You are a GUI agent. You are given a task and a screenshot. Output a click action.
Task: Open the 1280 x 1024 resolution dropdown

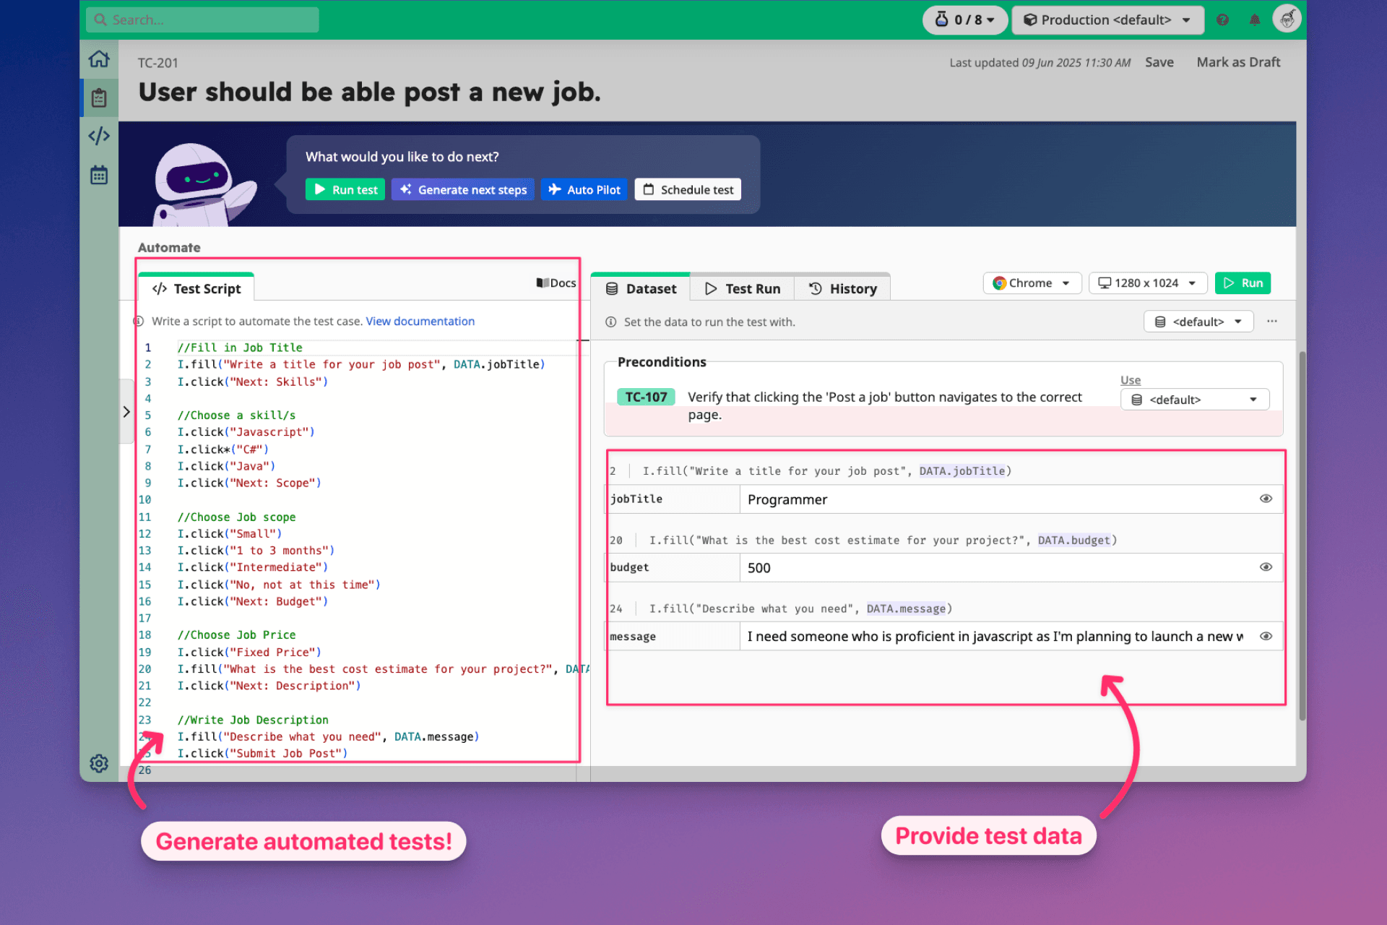tap(1147, 283)
